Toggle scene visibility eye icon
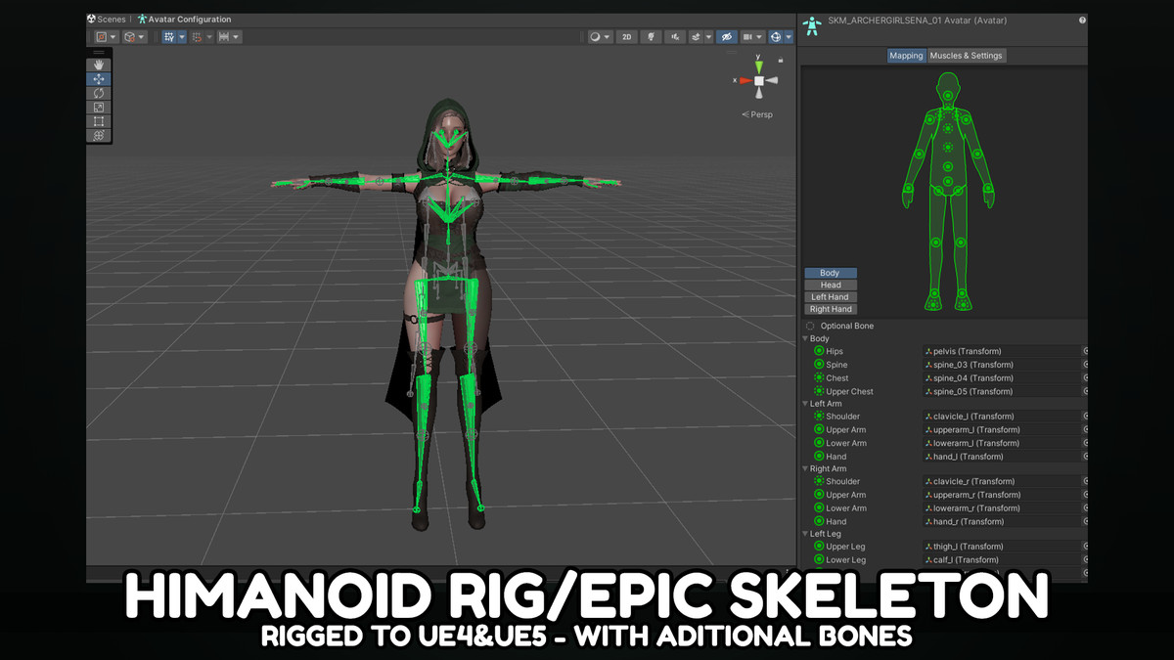This screenshot has height=660, width=1174. (726, 37)
